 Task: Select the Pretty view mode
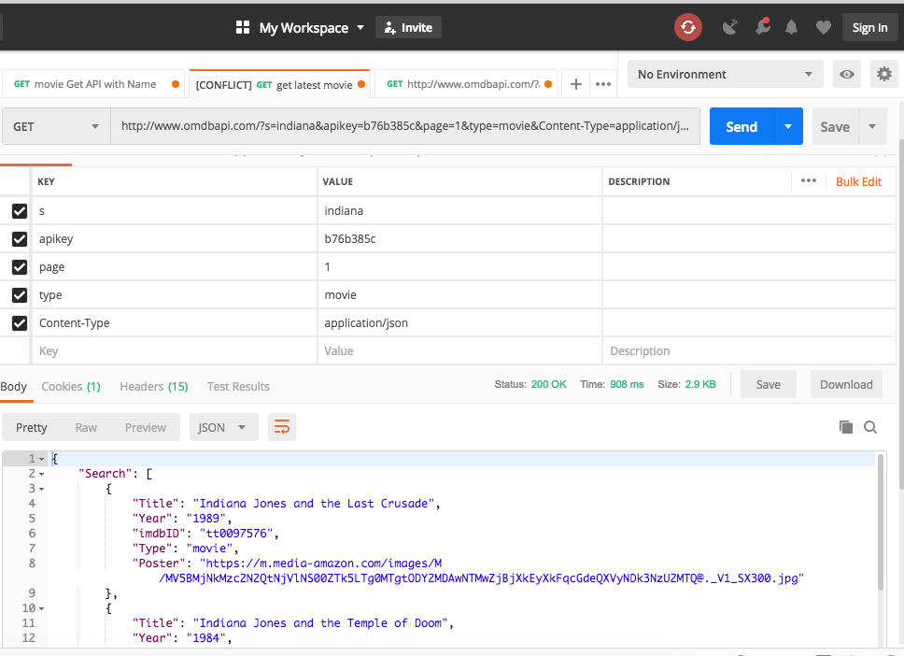31,427
